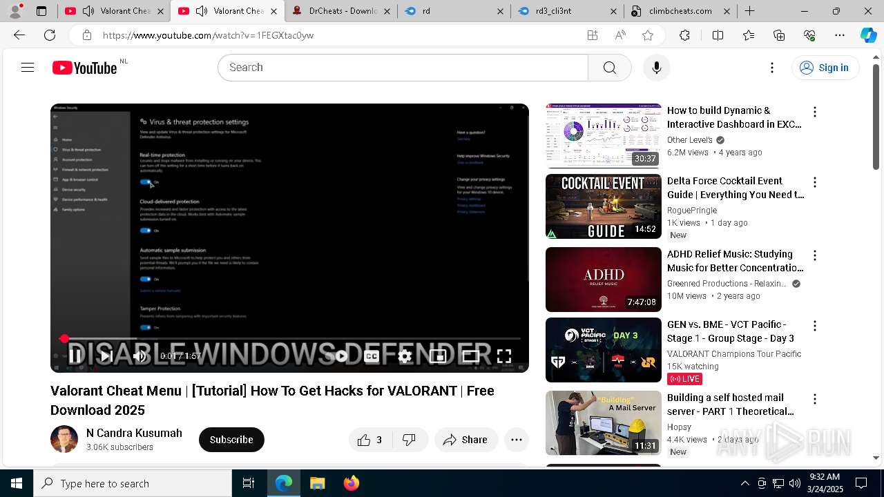
Task: Enable miniplayer mode
Action: (x=438, y=356)
